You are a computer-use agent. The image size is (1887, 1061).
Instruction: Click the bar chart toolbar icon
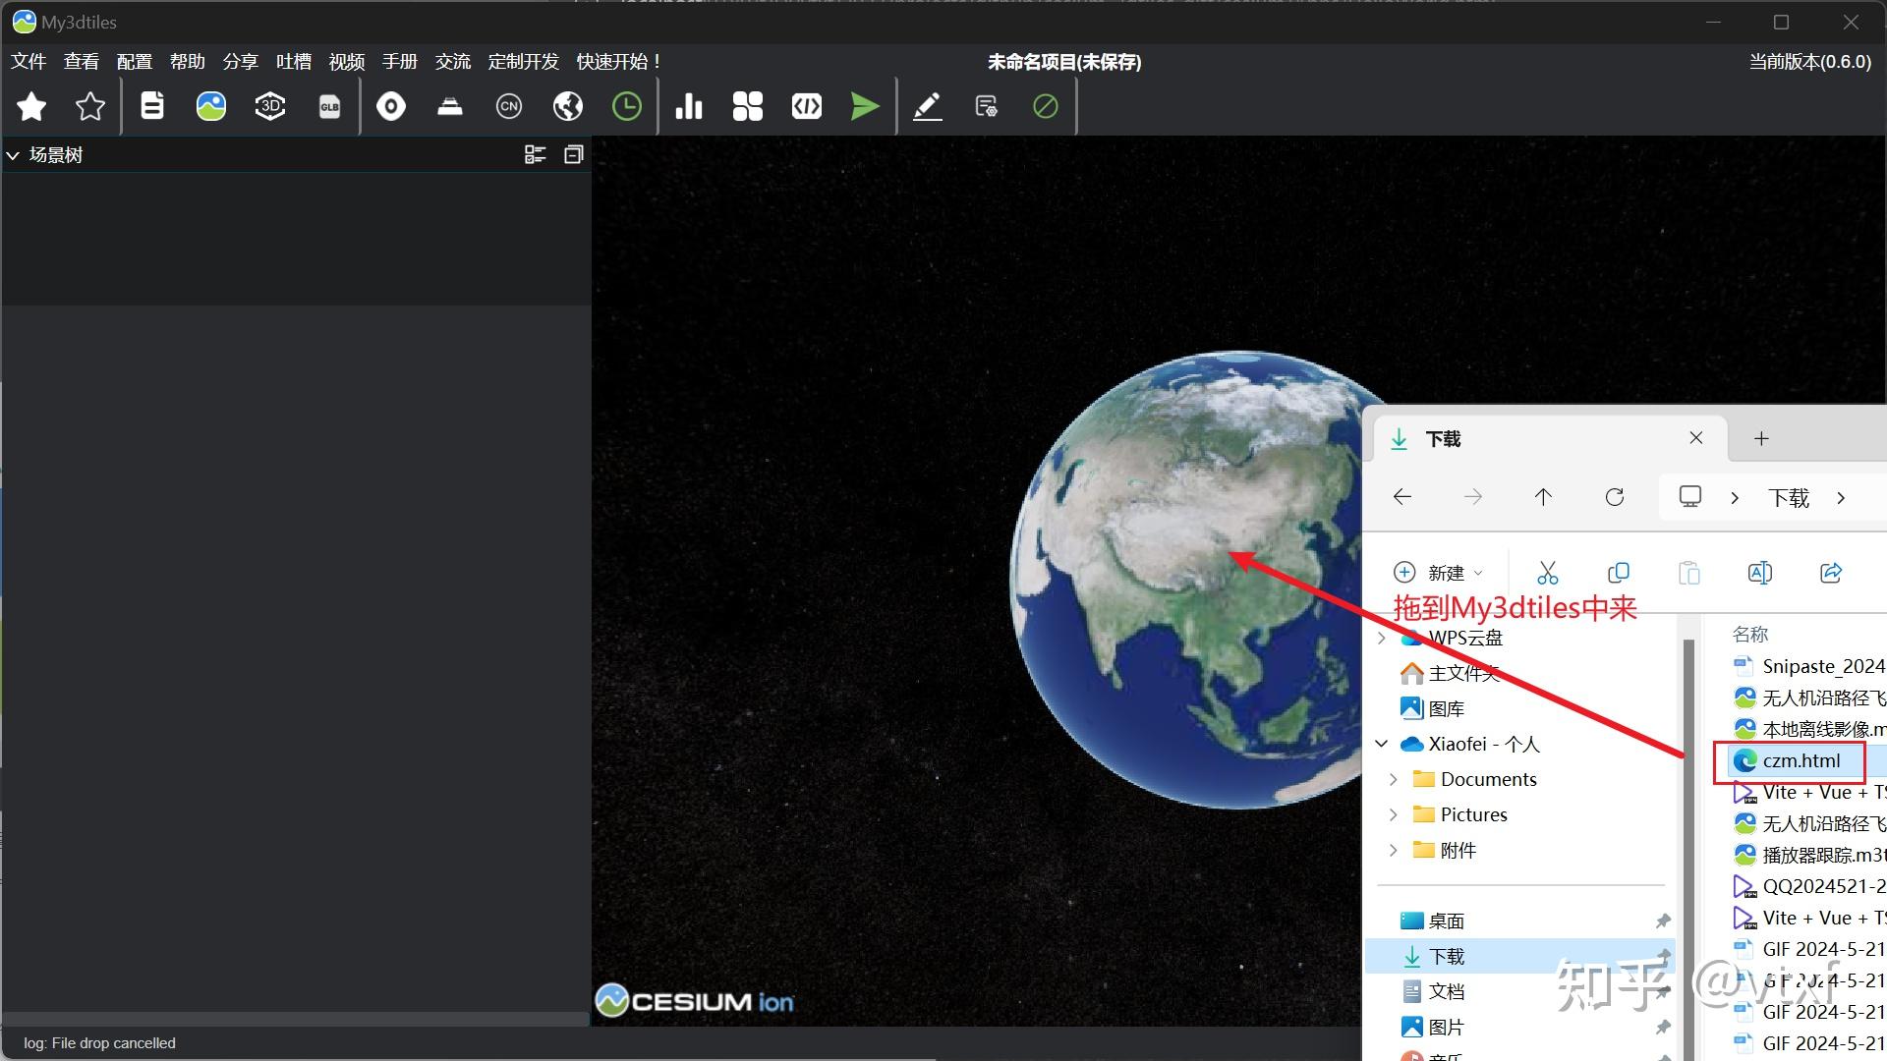[689, 106]
